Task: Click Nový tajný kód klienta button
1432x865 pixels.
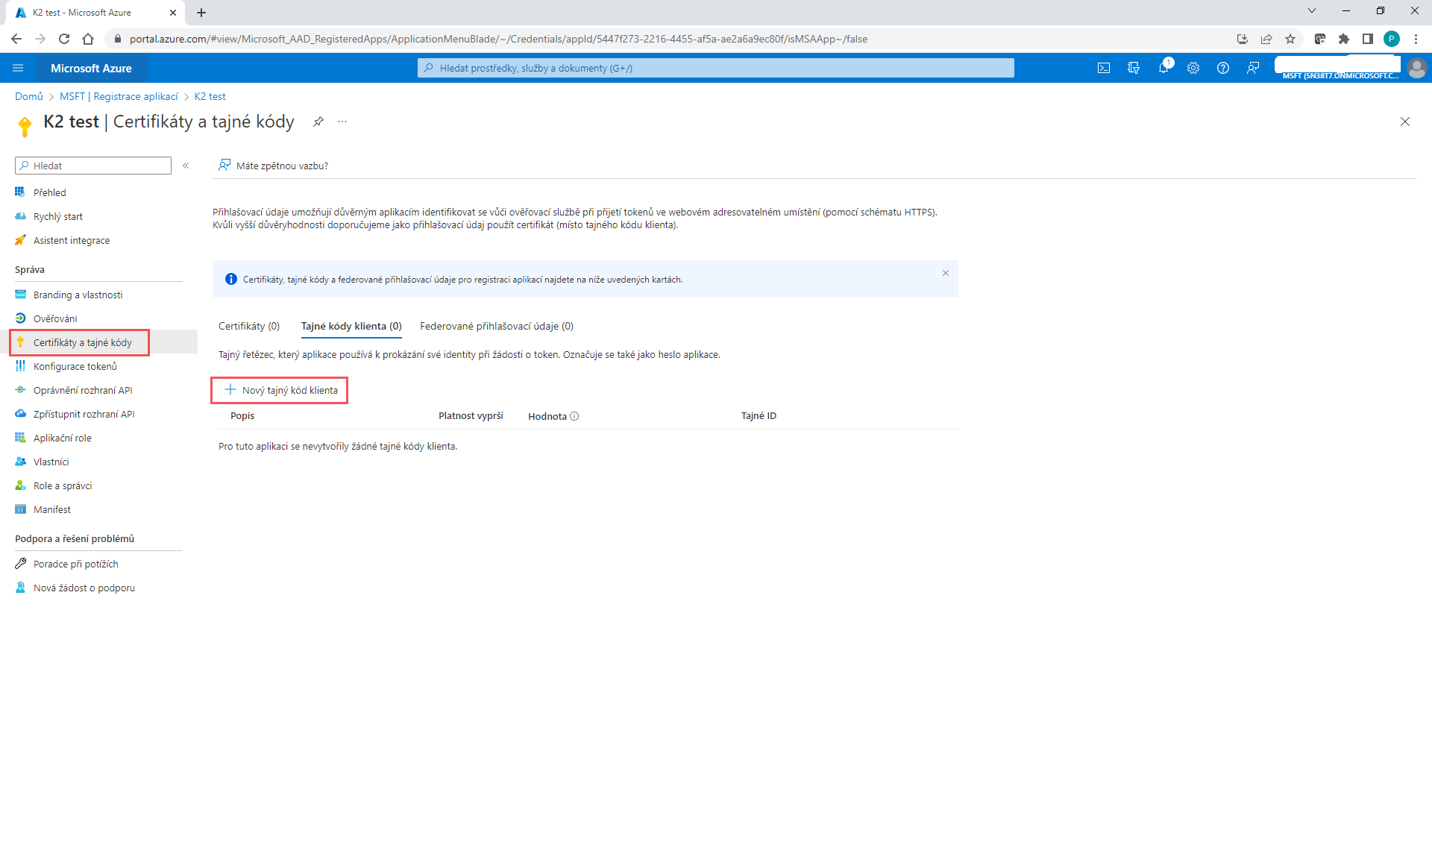Action: click(280, 390)
